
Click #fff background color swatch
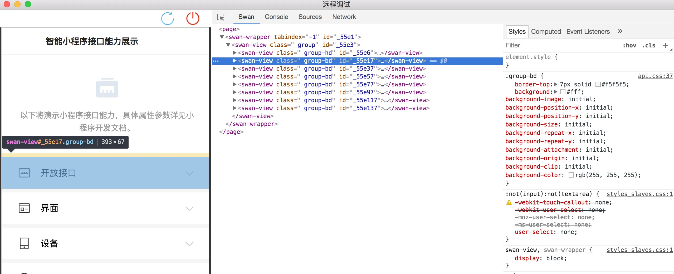563,92
